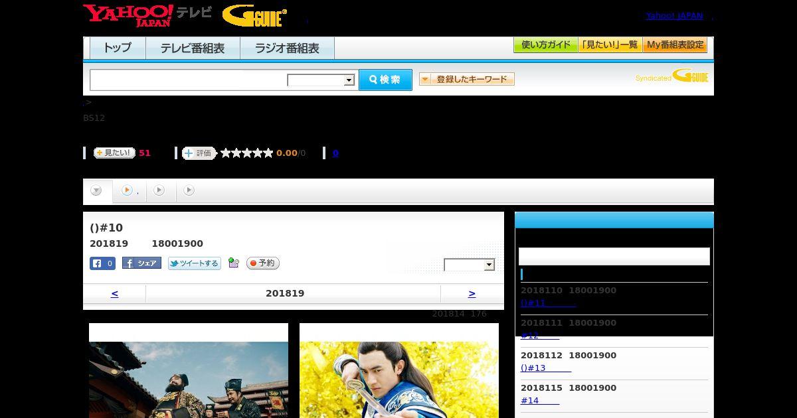This screenshot has width=797, height=418.
Task: Click the 評価 plus rating button
Action: (x=199, y=153)
